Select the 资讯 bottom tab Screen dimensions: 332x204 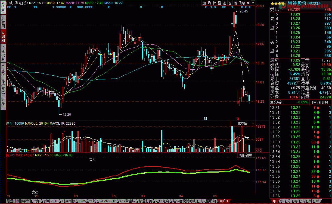37,201
